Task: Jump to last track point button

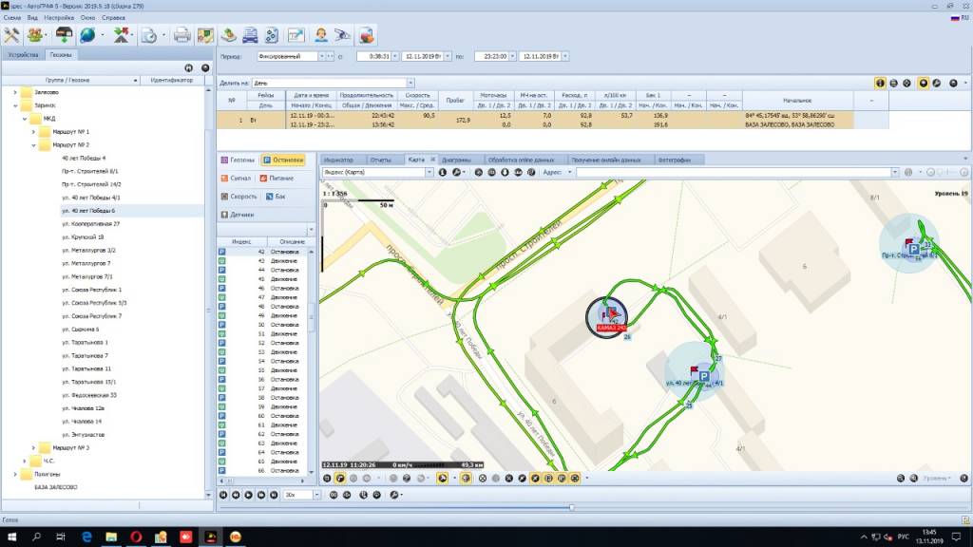Action: pyautogui.click(x=274, y=495)
